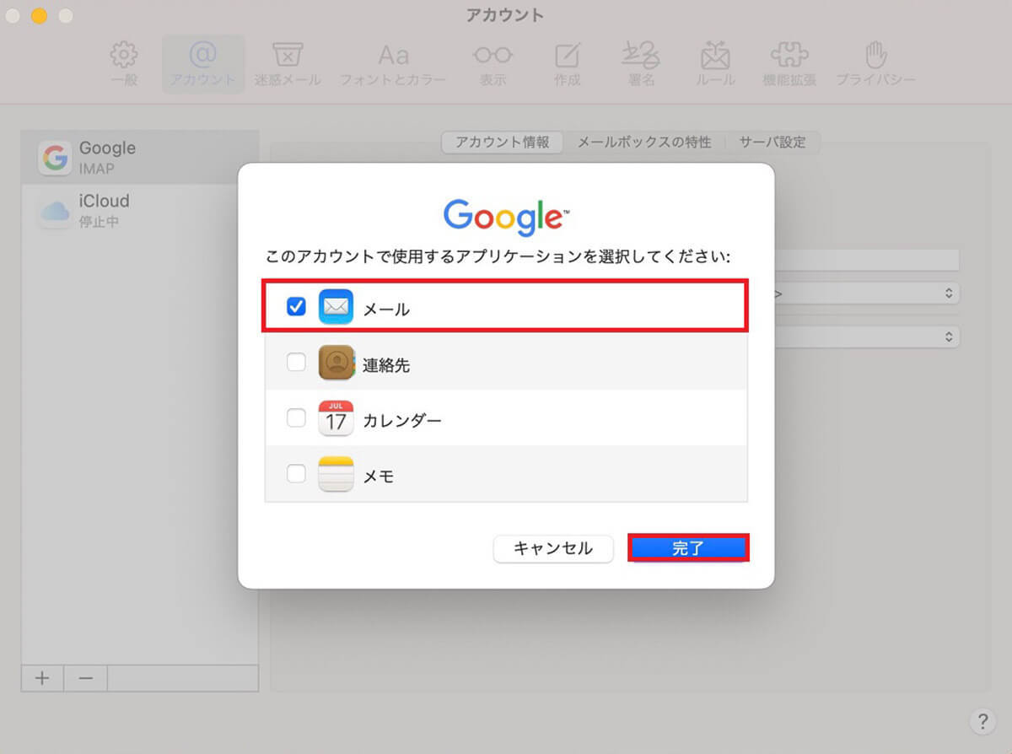Open the 表示 viewing pane
1012x754 pixels.
click(493, 64)
